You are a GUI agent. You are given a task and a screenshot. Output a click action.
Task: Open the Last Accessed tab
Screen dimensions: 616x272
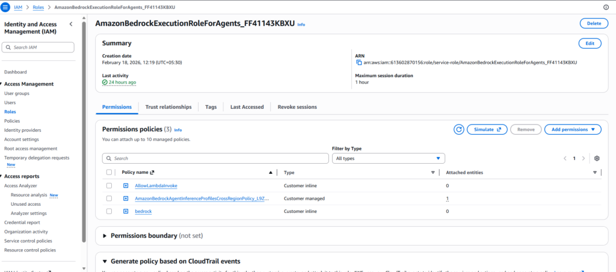(247, 107)
